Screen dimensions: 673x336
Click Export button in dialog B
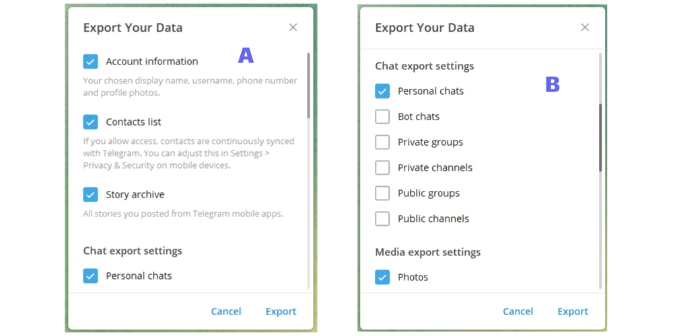[x=573, y=311]
